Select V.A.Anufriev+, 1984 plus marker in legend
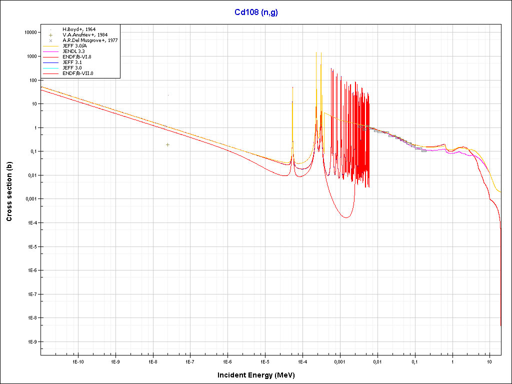This screenshot has height=384, width=512. tap(51, 35)
